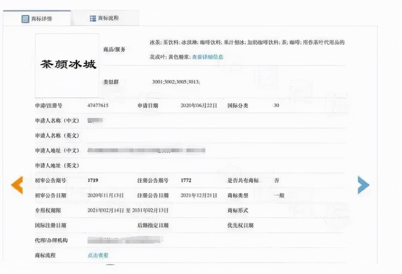The width and height of the screenshot is (402, 274).
Task: Click the 初审公告日期 label
Action: pos(51,195)
